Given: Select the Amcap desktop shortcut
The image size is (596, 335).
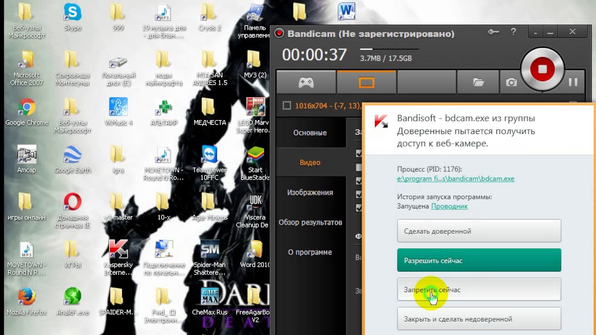Looking at the screenshot, I should click(27, 160).
